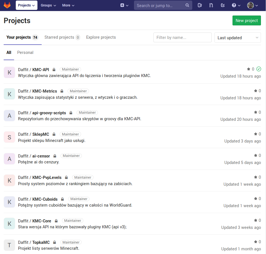Open the Groups dropdown in navbar
The width and height of the screenshot is (266, 254).
48,5
